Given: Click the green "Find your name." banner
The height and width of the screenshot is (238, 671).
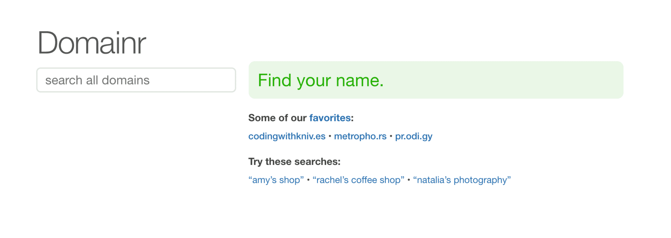Looking at the screenshot, I should tap(435, 80).
